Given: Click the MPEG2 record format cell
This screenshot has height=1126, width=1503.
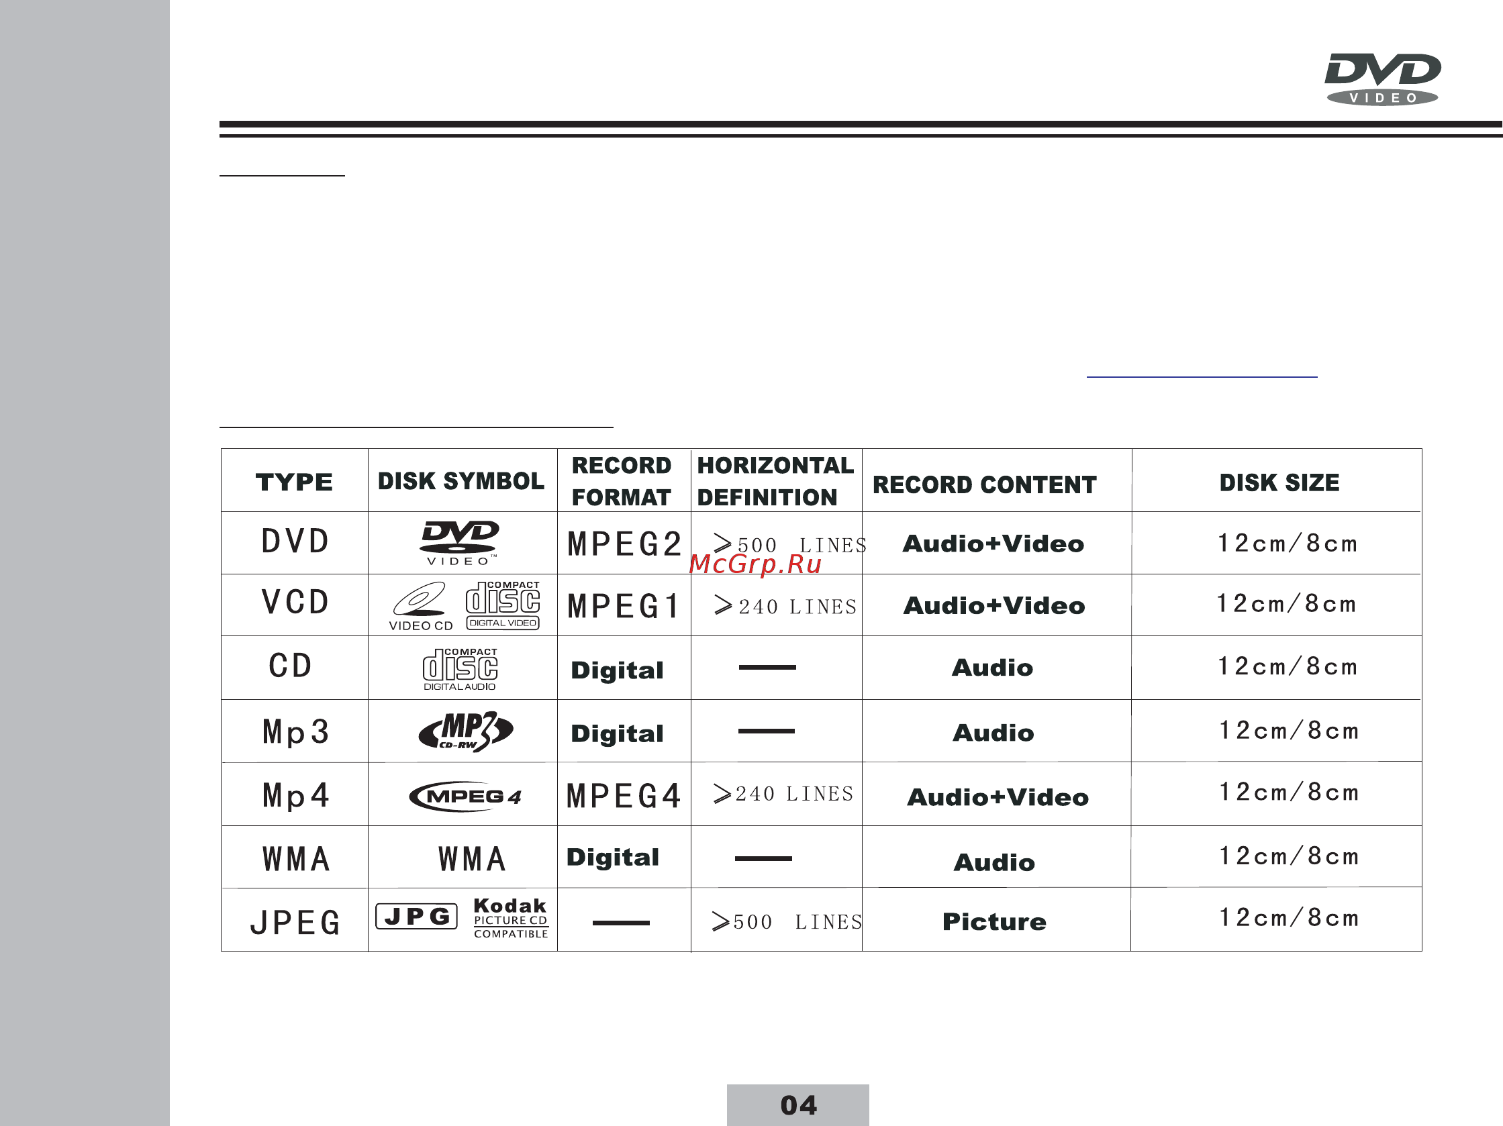Looking at the screenshot, I should (624, 544).
